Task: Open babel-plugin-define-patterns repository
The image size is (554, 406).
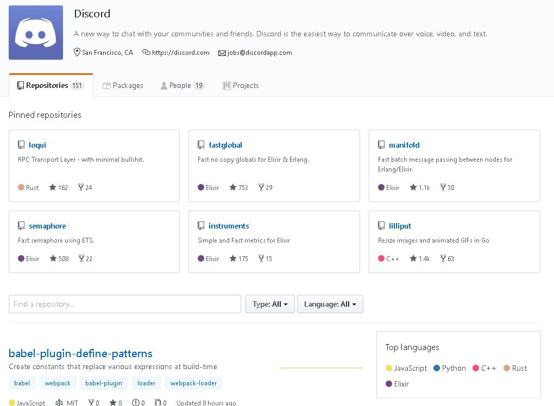Action: 80,353
